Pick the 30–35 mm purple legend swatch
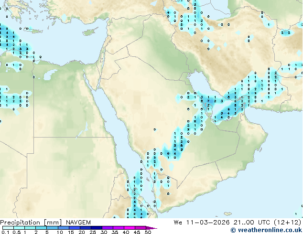 tap(108, 228)
